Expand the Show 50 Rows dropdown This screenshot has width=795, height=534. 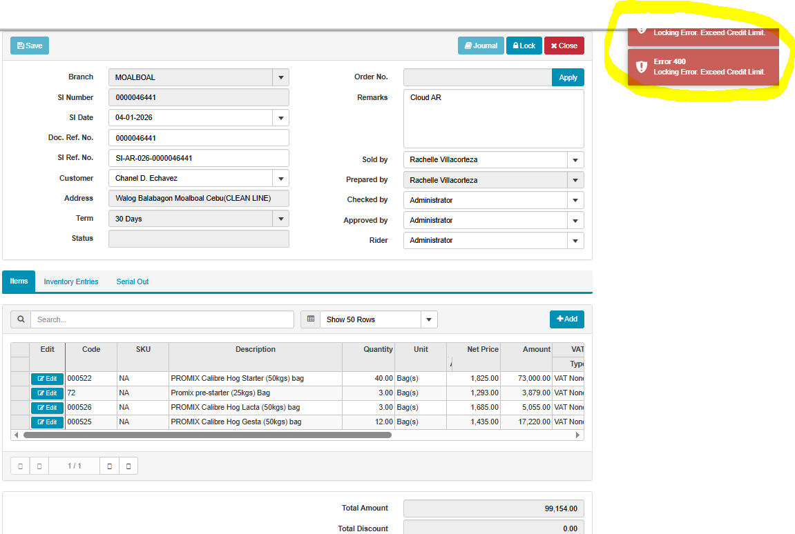(x=429, y=319)
